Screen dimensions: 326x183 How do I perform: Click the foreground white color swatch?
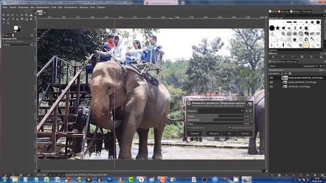point(16,27)
